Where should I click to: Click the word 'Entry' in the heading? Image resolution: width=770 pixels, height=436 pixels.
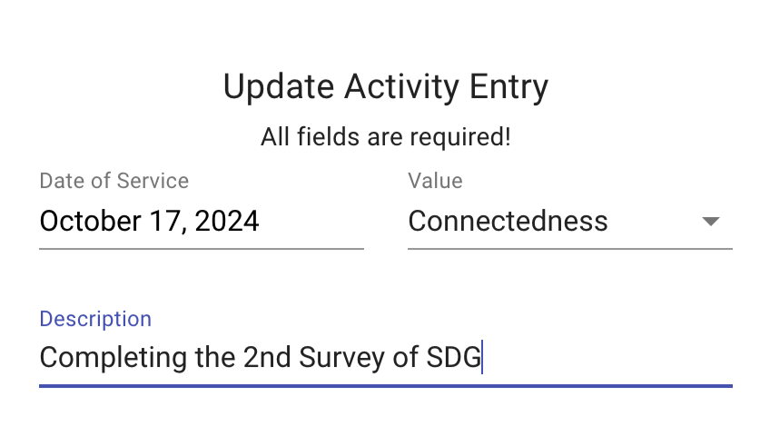pyautogui.click(x=512, y=88)
